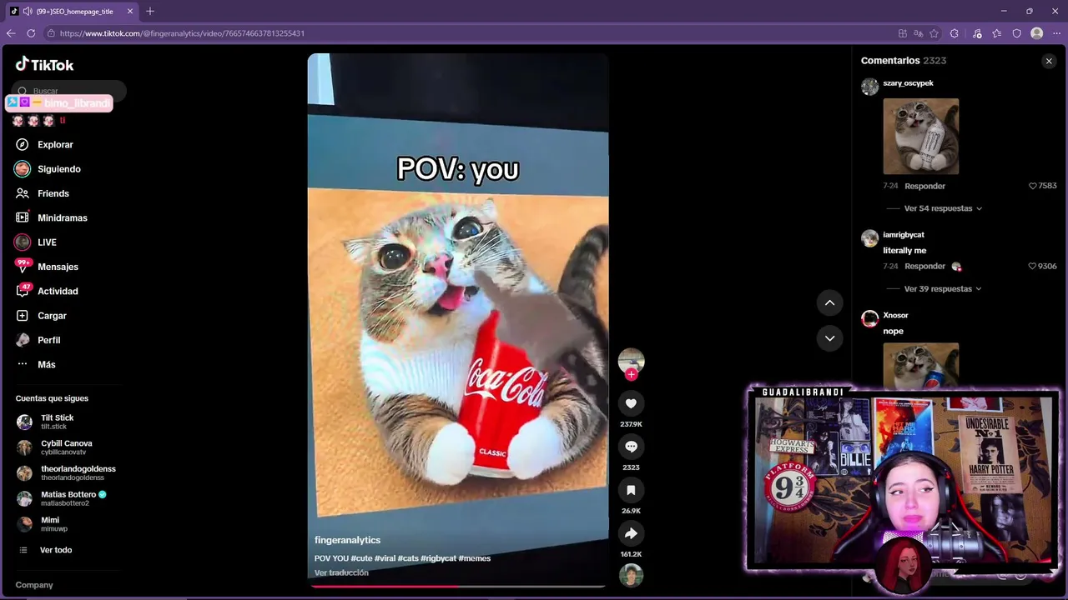Open browser settings three-dot menu
This screenshot has width=1068, height=600.
pos(1057,33)
